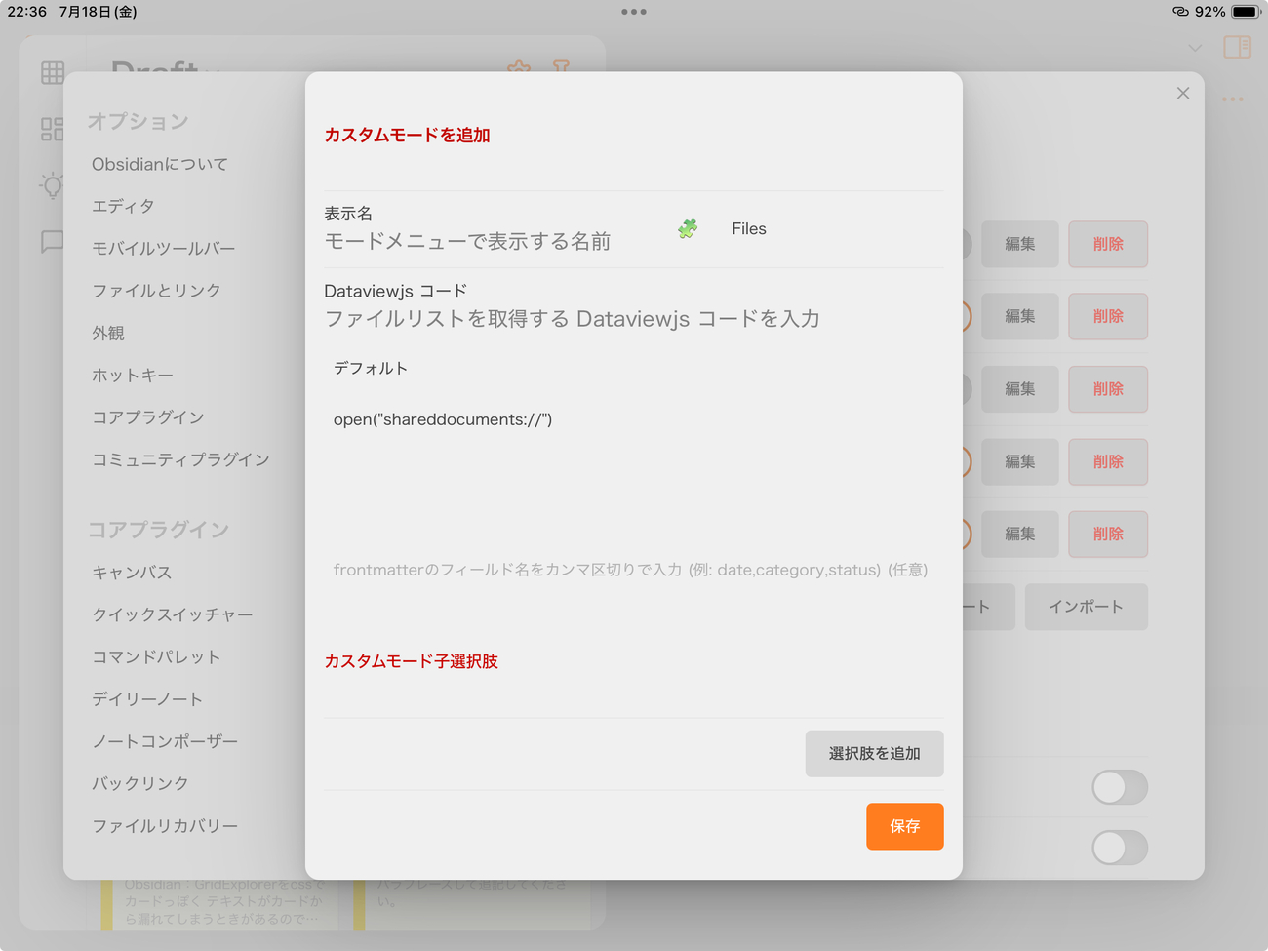Open デイリーノート plugin settings
This screenshot has width=1268, height=951.
147,699
